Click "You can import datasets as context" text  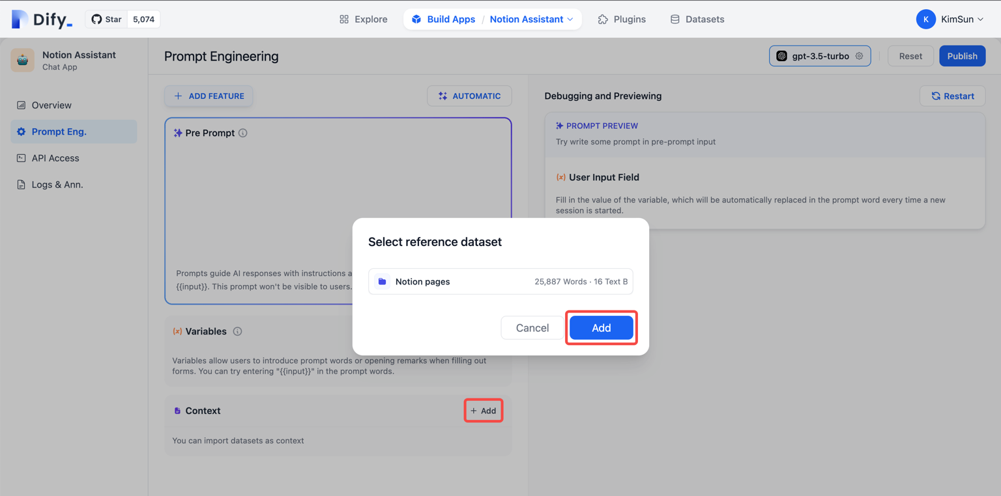coord(238,441)
